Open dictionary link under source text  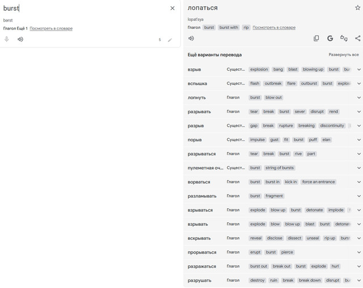51,28
